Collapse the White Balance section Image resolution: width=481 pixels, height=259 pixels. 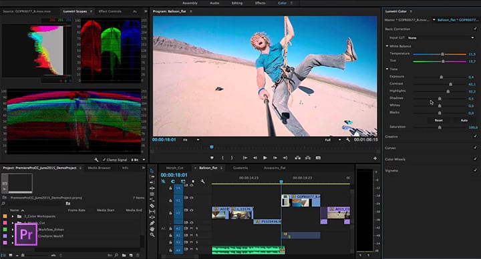(387, 46)
